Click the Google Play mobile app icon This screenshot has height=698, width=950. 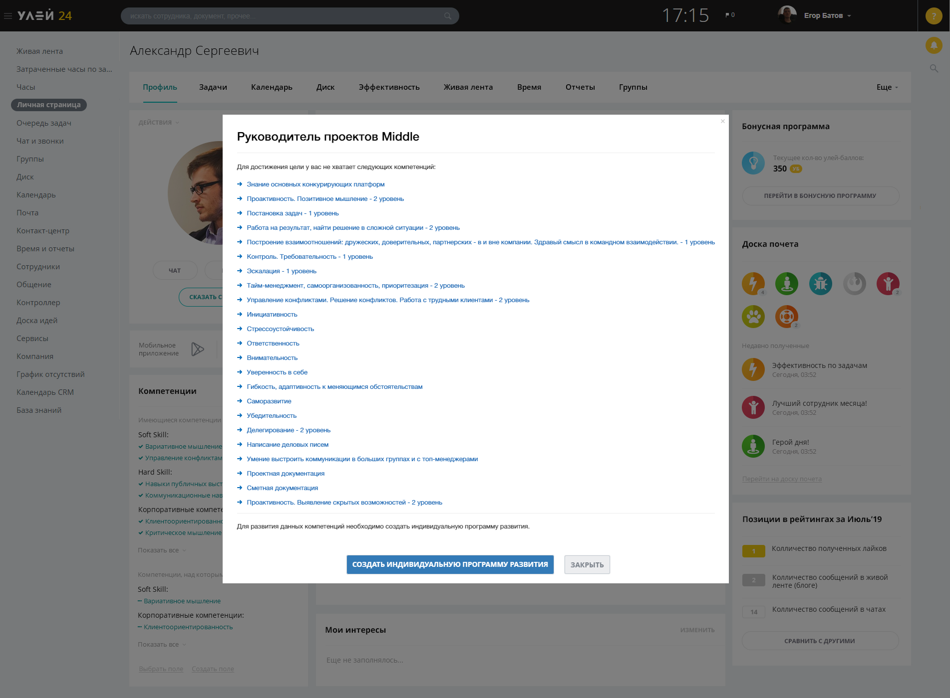tap(198, 349)
